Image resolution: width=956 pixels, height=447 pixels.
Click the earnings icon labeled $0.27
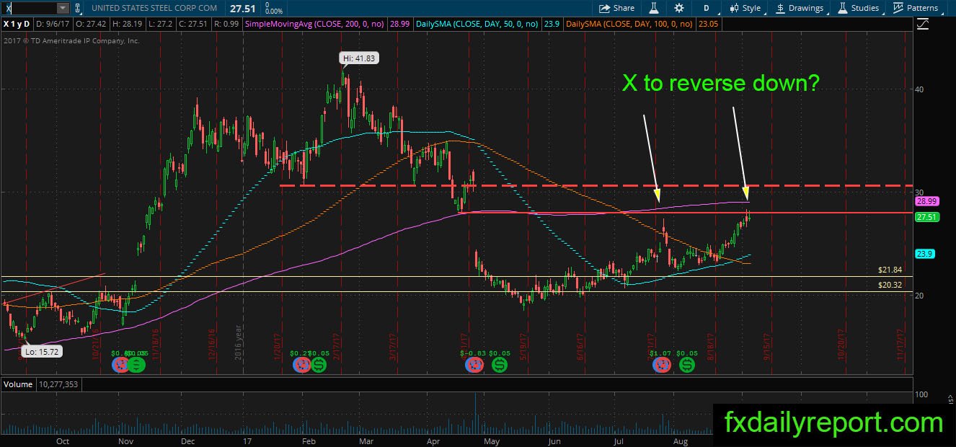point(302,365)
